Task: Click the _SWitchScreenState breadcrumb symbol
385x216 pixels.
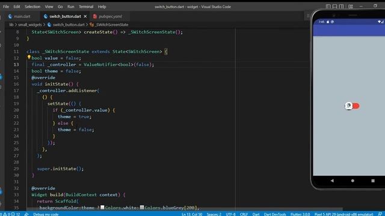Action: point(112,25)
